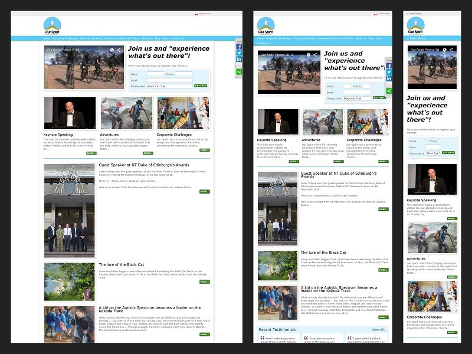472x354 pixels.
Task: Click email share icon in left desktop view
Action: tap(239, 65)
